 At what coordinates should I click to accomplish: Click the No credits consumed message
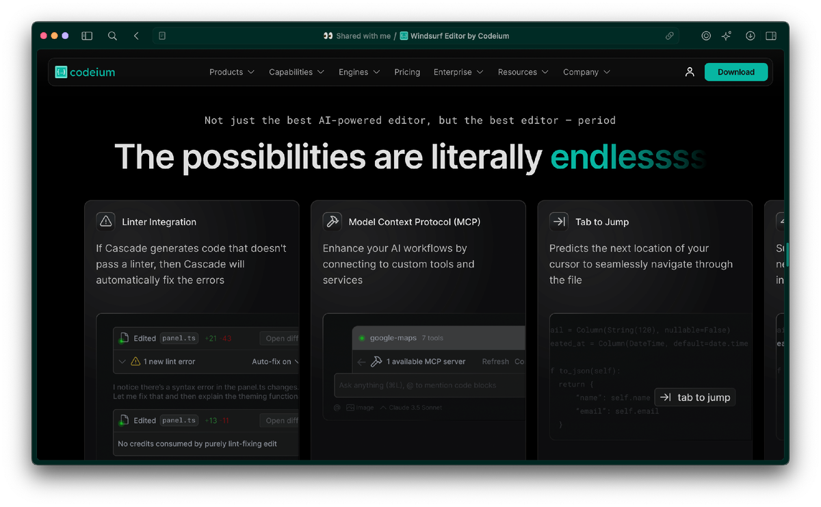point(197,443)
